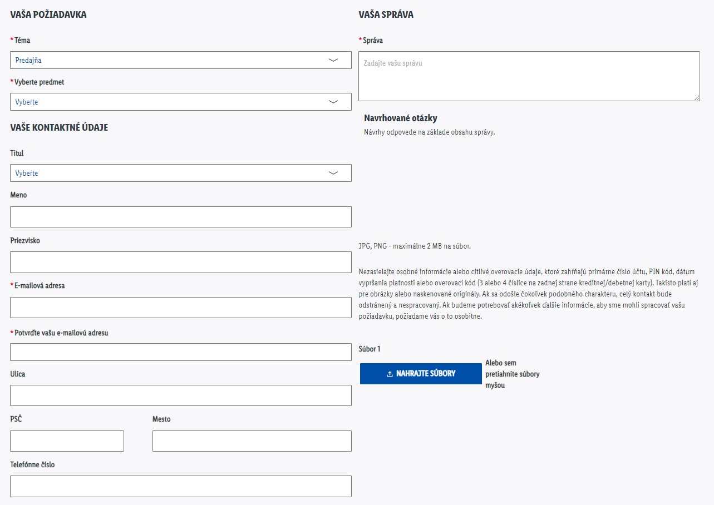Click the 'Nezasielajte osobné informácie' warning paragraph
This screenshot has width=714, height=505.
(529, 294)
